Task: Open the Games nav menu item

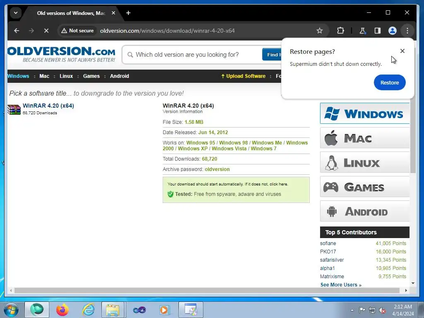Action: coord(92,76)
